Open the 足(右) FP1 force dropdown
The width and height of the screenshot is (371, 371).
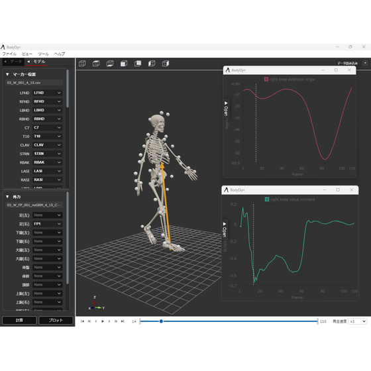[x=47, y=224]
